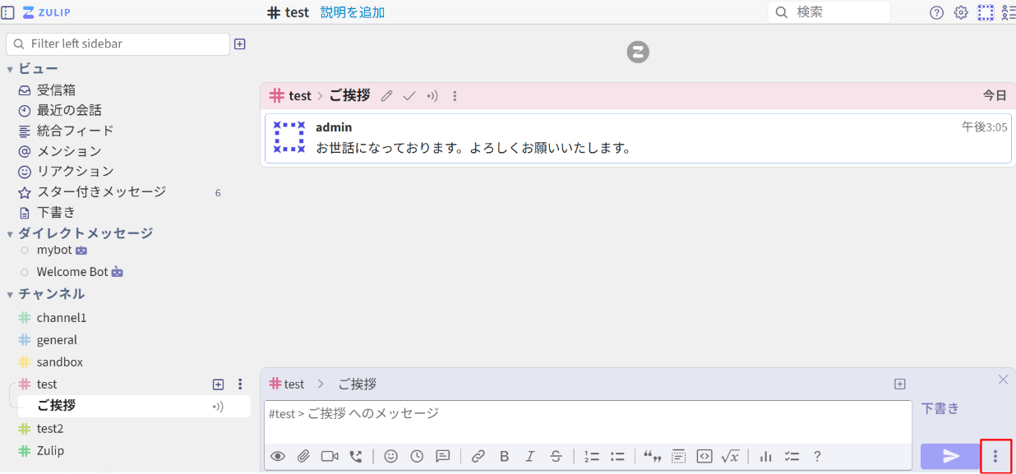This screenshot has height=474, width=1016.
Task: Open the emoji picker in the compose toolbar
Action: tap(390, 456)
